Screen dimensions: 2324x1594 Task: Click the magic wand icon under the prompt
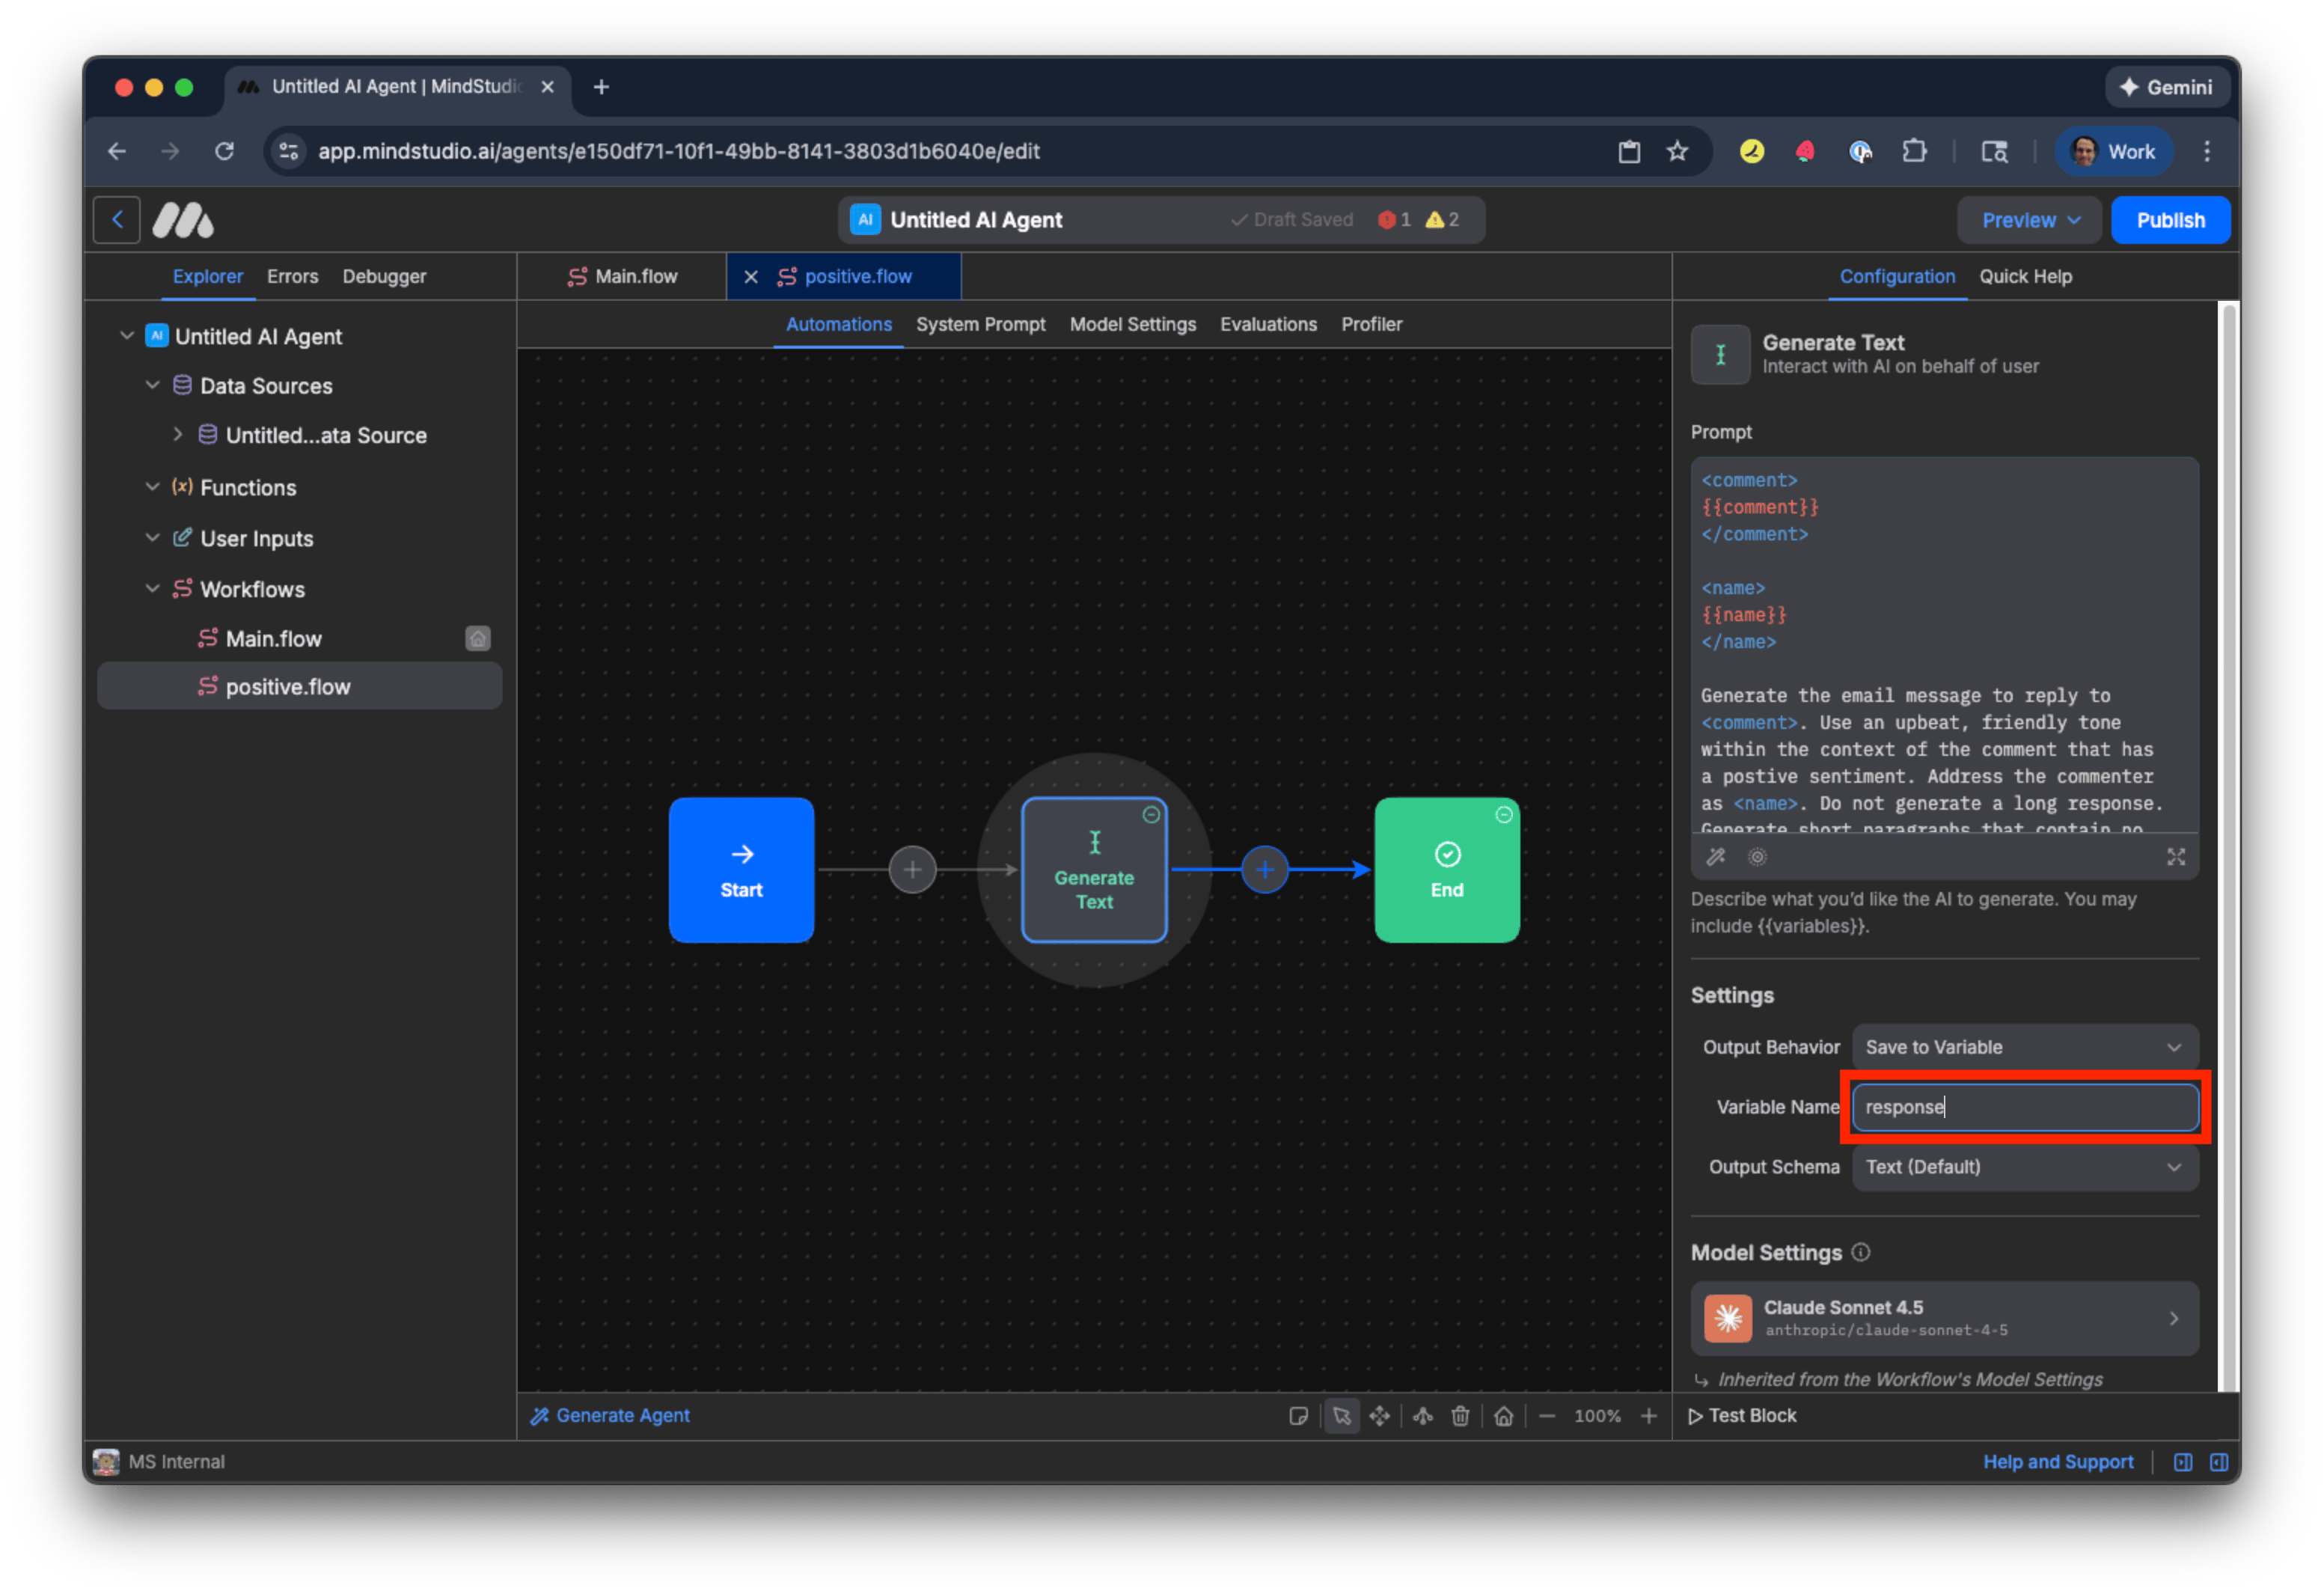click(1716, 857)
